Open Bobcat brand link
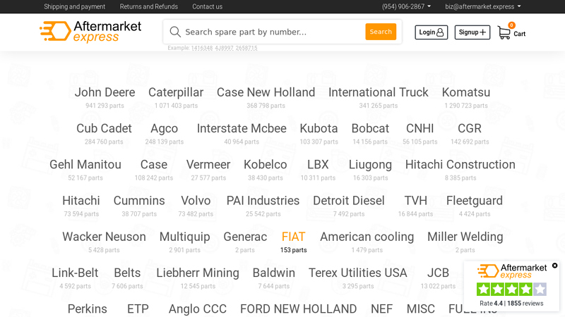565x317 pixels. [x=370, y=128]
